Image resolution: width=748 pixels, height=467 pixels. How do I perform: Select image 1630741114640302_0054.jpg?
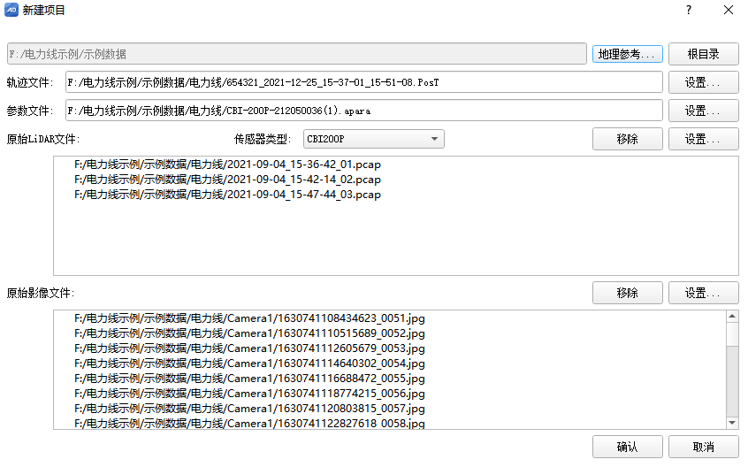(249, 363)
